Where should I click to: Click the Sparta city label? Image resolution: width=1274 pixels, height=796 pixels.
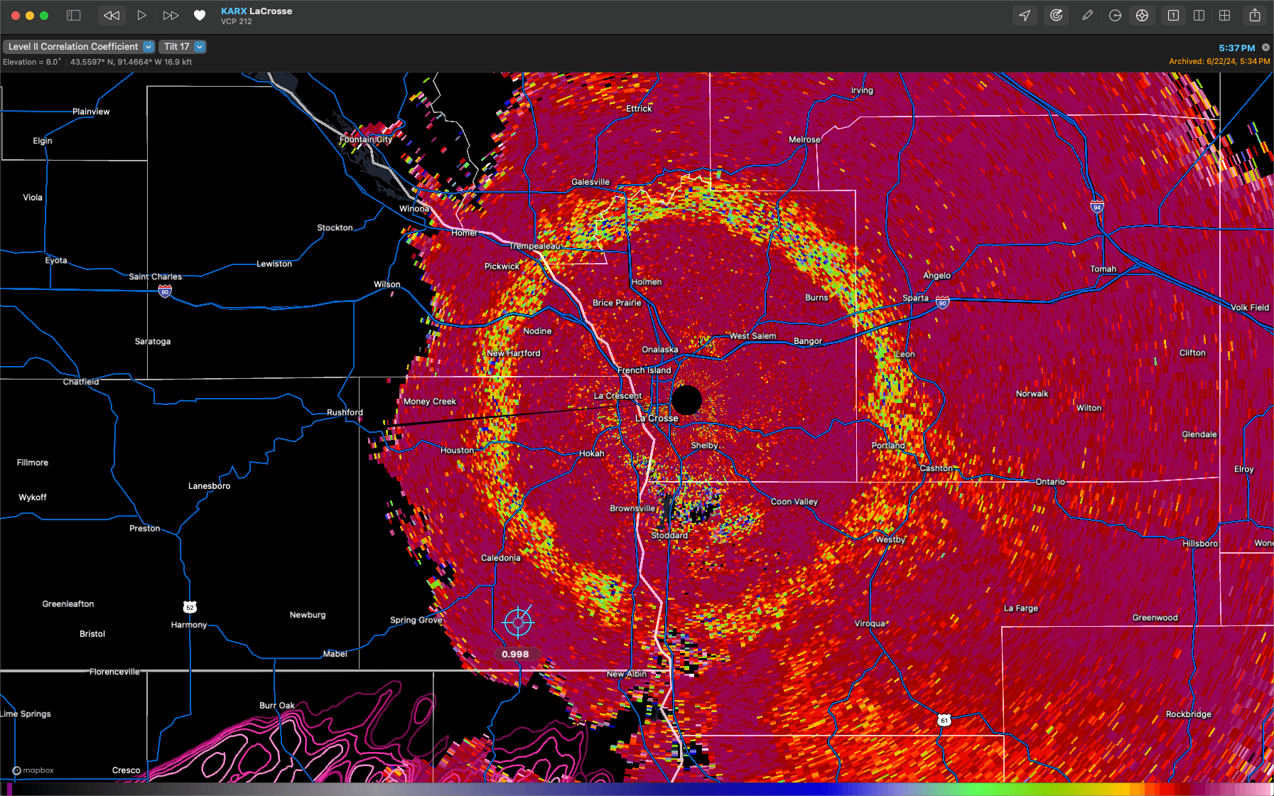pyautogui.click(x=915, y=298)
